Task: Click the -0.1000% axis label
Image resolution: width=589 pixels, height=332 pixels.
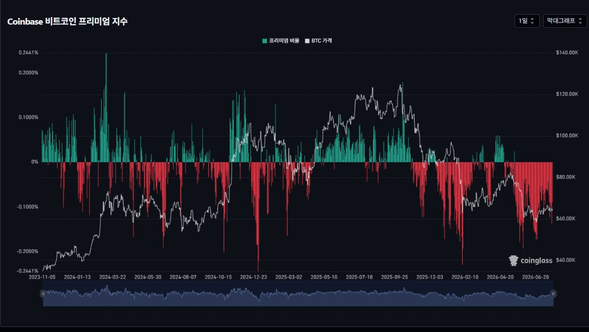Action: (x=27, y=207)
